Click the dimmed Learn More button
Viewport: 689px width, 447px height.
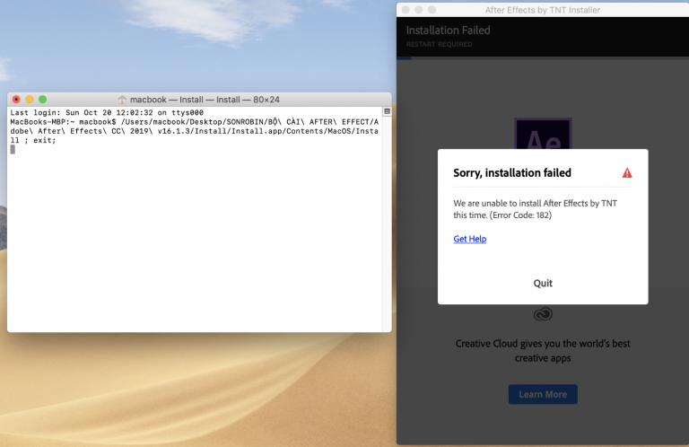click(543, 394)
